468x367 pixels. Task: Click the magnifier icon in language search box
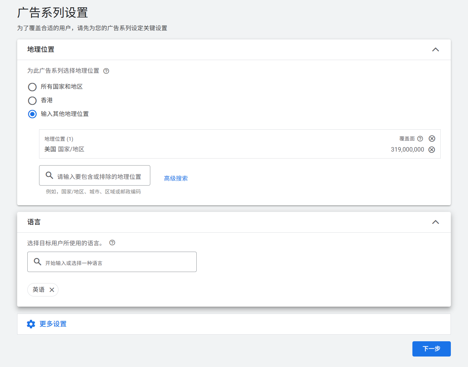coord(37,262)
